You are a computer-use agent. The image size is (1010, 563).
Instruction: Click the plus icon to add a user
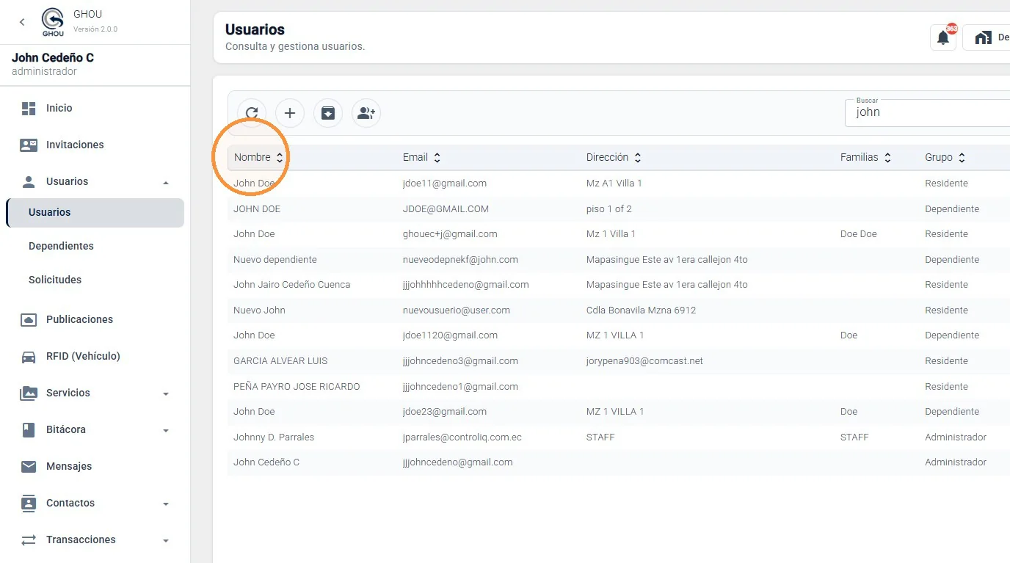[x=290, y=113]
